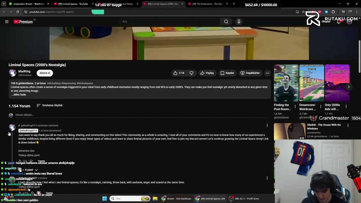The image size is (361, 203).
Task: Open the tab search dropdown
Action: coord(4,4)
